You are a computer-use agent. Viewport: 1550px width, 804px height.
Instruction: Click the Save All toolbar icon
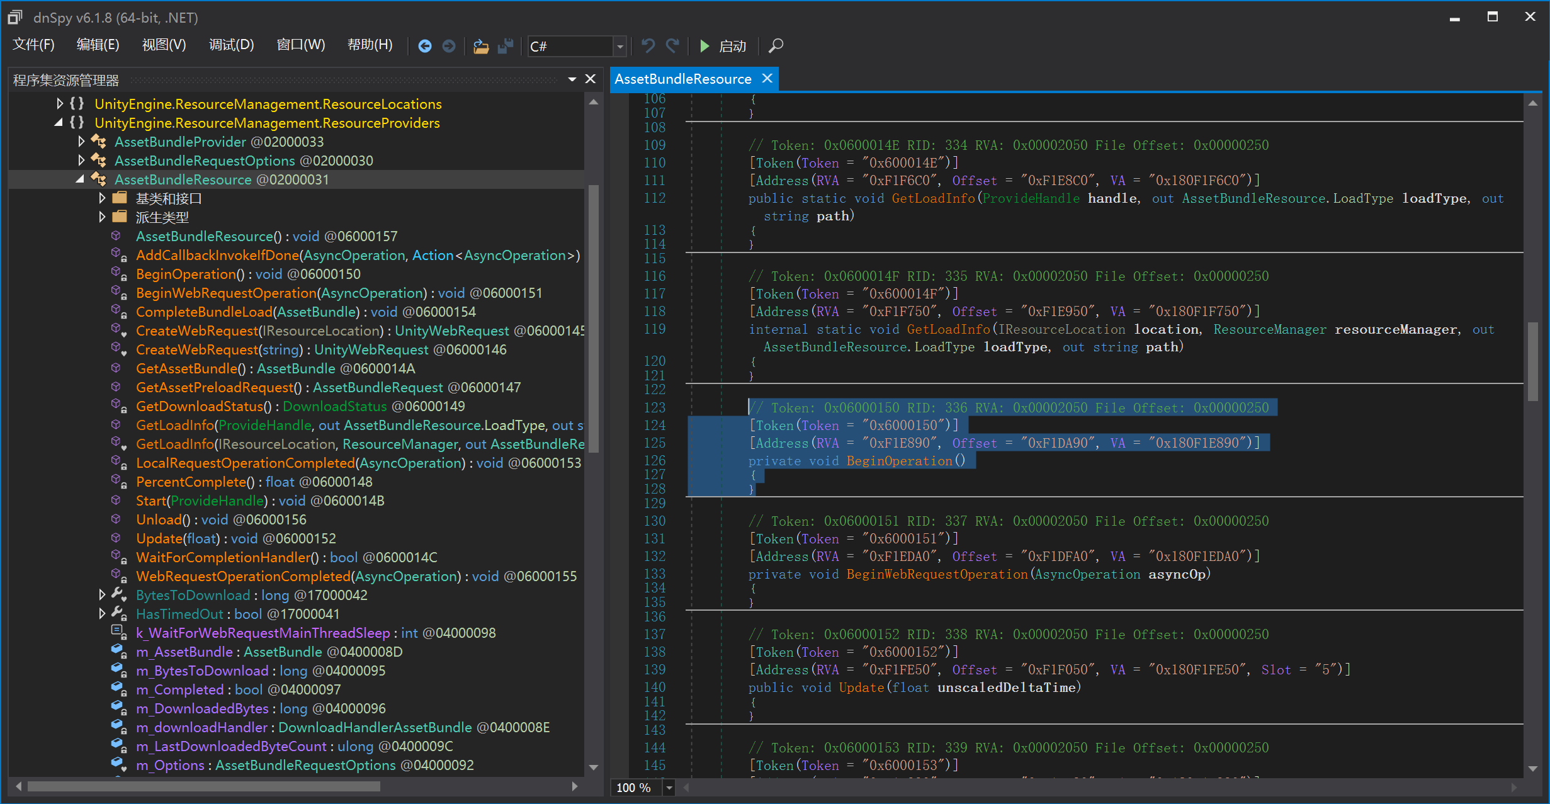(506, 46)
